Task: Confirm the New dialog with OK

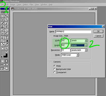Action: [x=98, y=31]
